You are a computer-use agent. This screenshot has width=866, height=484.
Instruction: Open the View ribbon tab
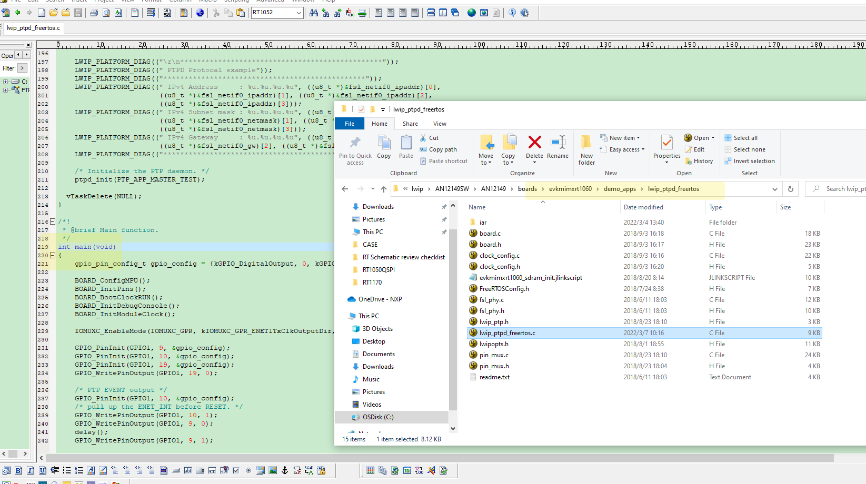click(x=440, y=124)
